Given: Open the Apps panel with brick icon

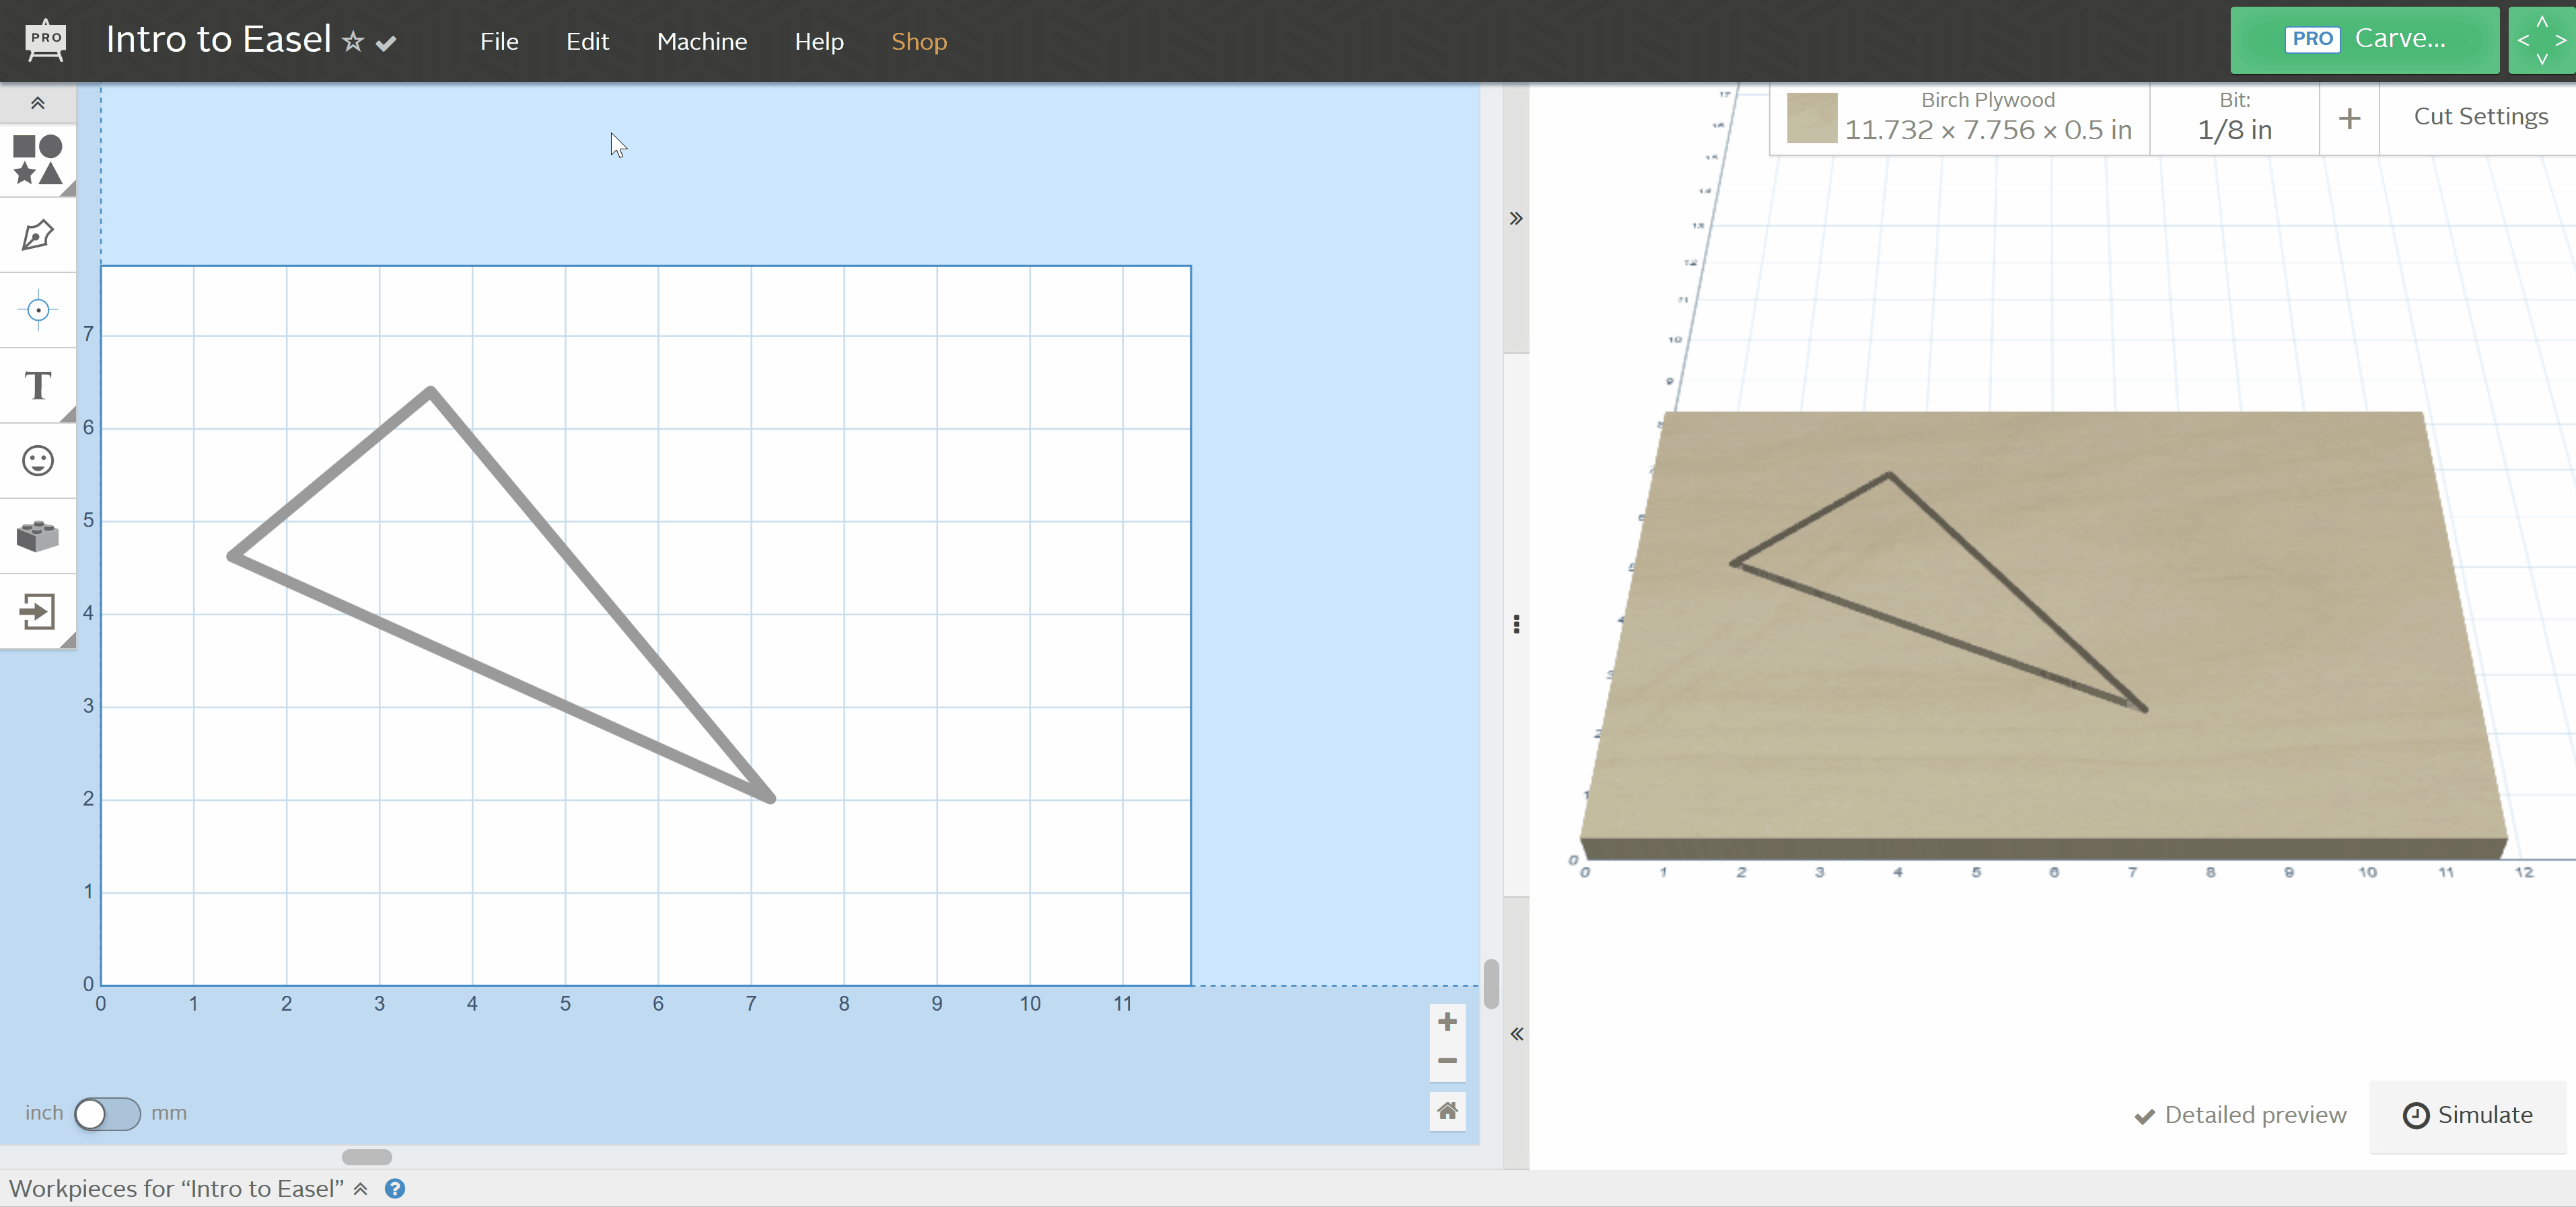Looking at the screenshot, I should [x=36, y=537].
